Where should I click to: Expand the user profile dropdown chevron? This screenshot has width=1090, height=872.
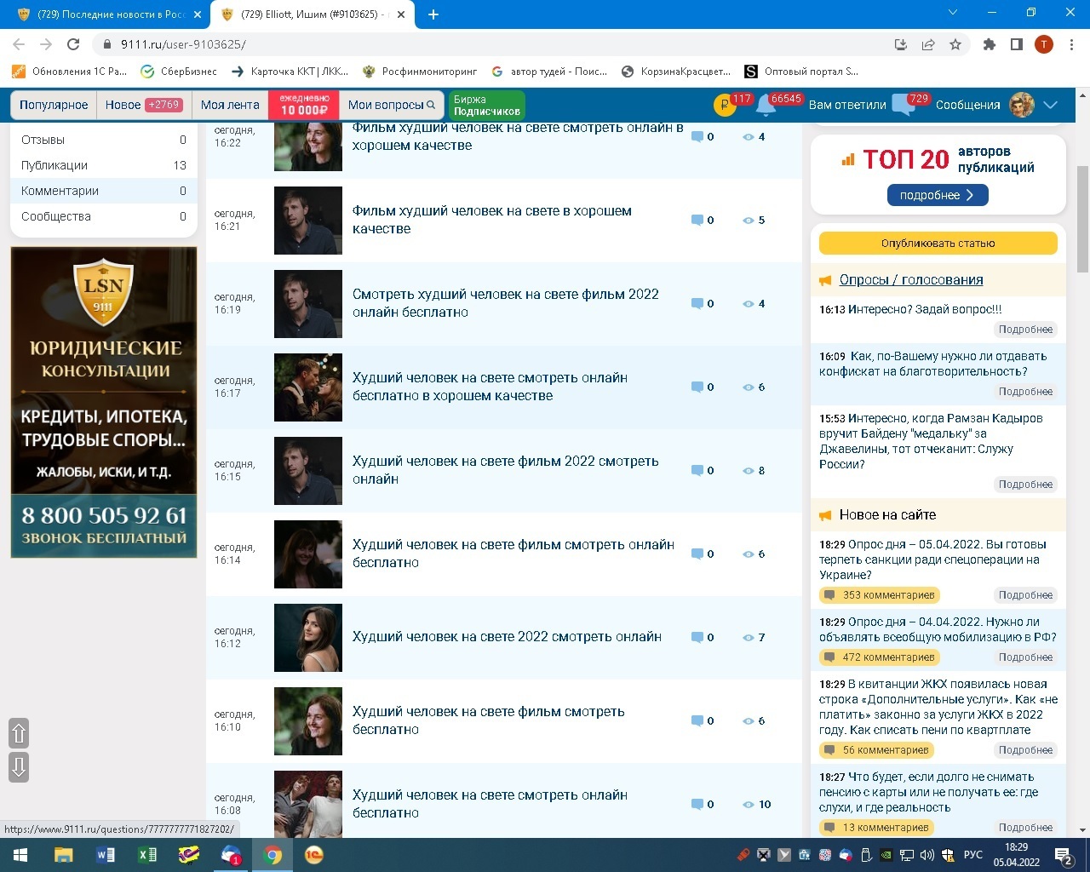tap(1051, 105)
